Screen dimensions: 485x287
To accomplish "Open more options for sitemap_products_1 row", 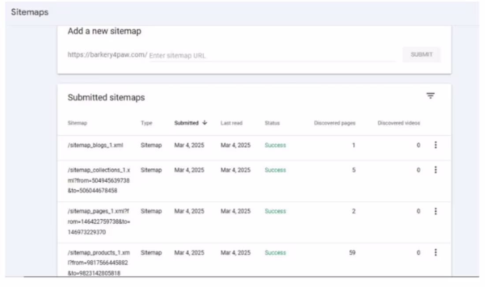I will [436, 252].
